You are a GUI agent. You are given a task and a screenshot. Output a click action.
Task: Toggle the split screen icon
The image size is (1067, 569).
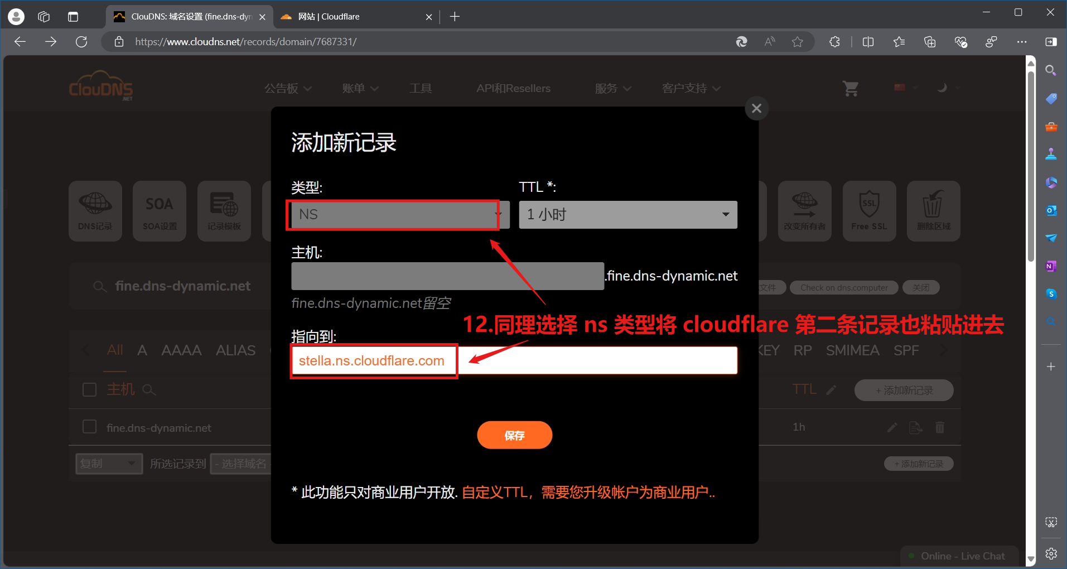(x=868, y=42)
